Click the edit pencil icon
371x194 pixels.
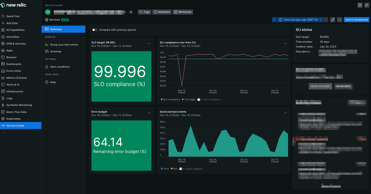click(x=333, y=20)
